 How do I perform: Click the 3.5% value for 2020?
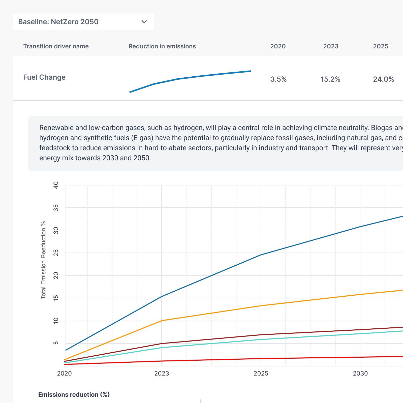click(278, 79)
